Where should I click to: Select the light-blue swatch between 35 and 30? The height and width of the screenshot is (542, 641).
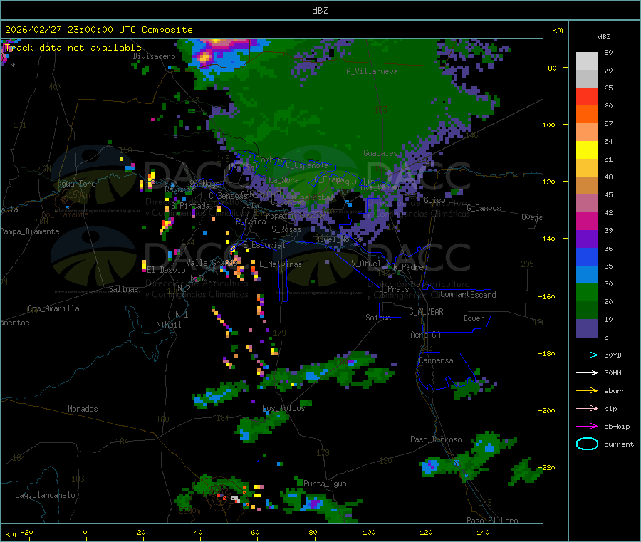click(x=587, y=275)
